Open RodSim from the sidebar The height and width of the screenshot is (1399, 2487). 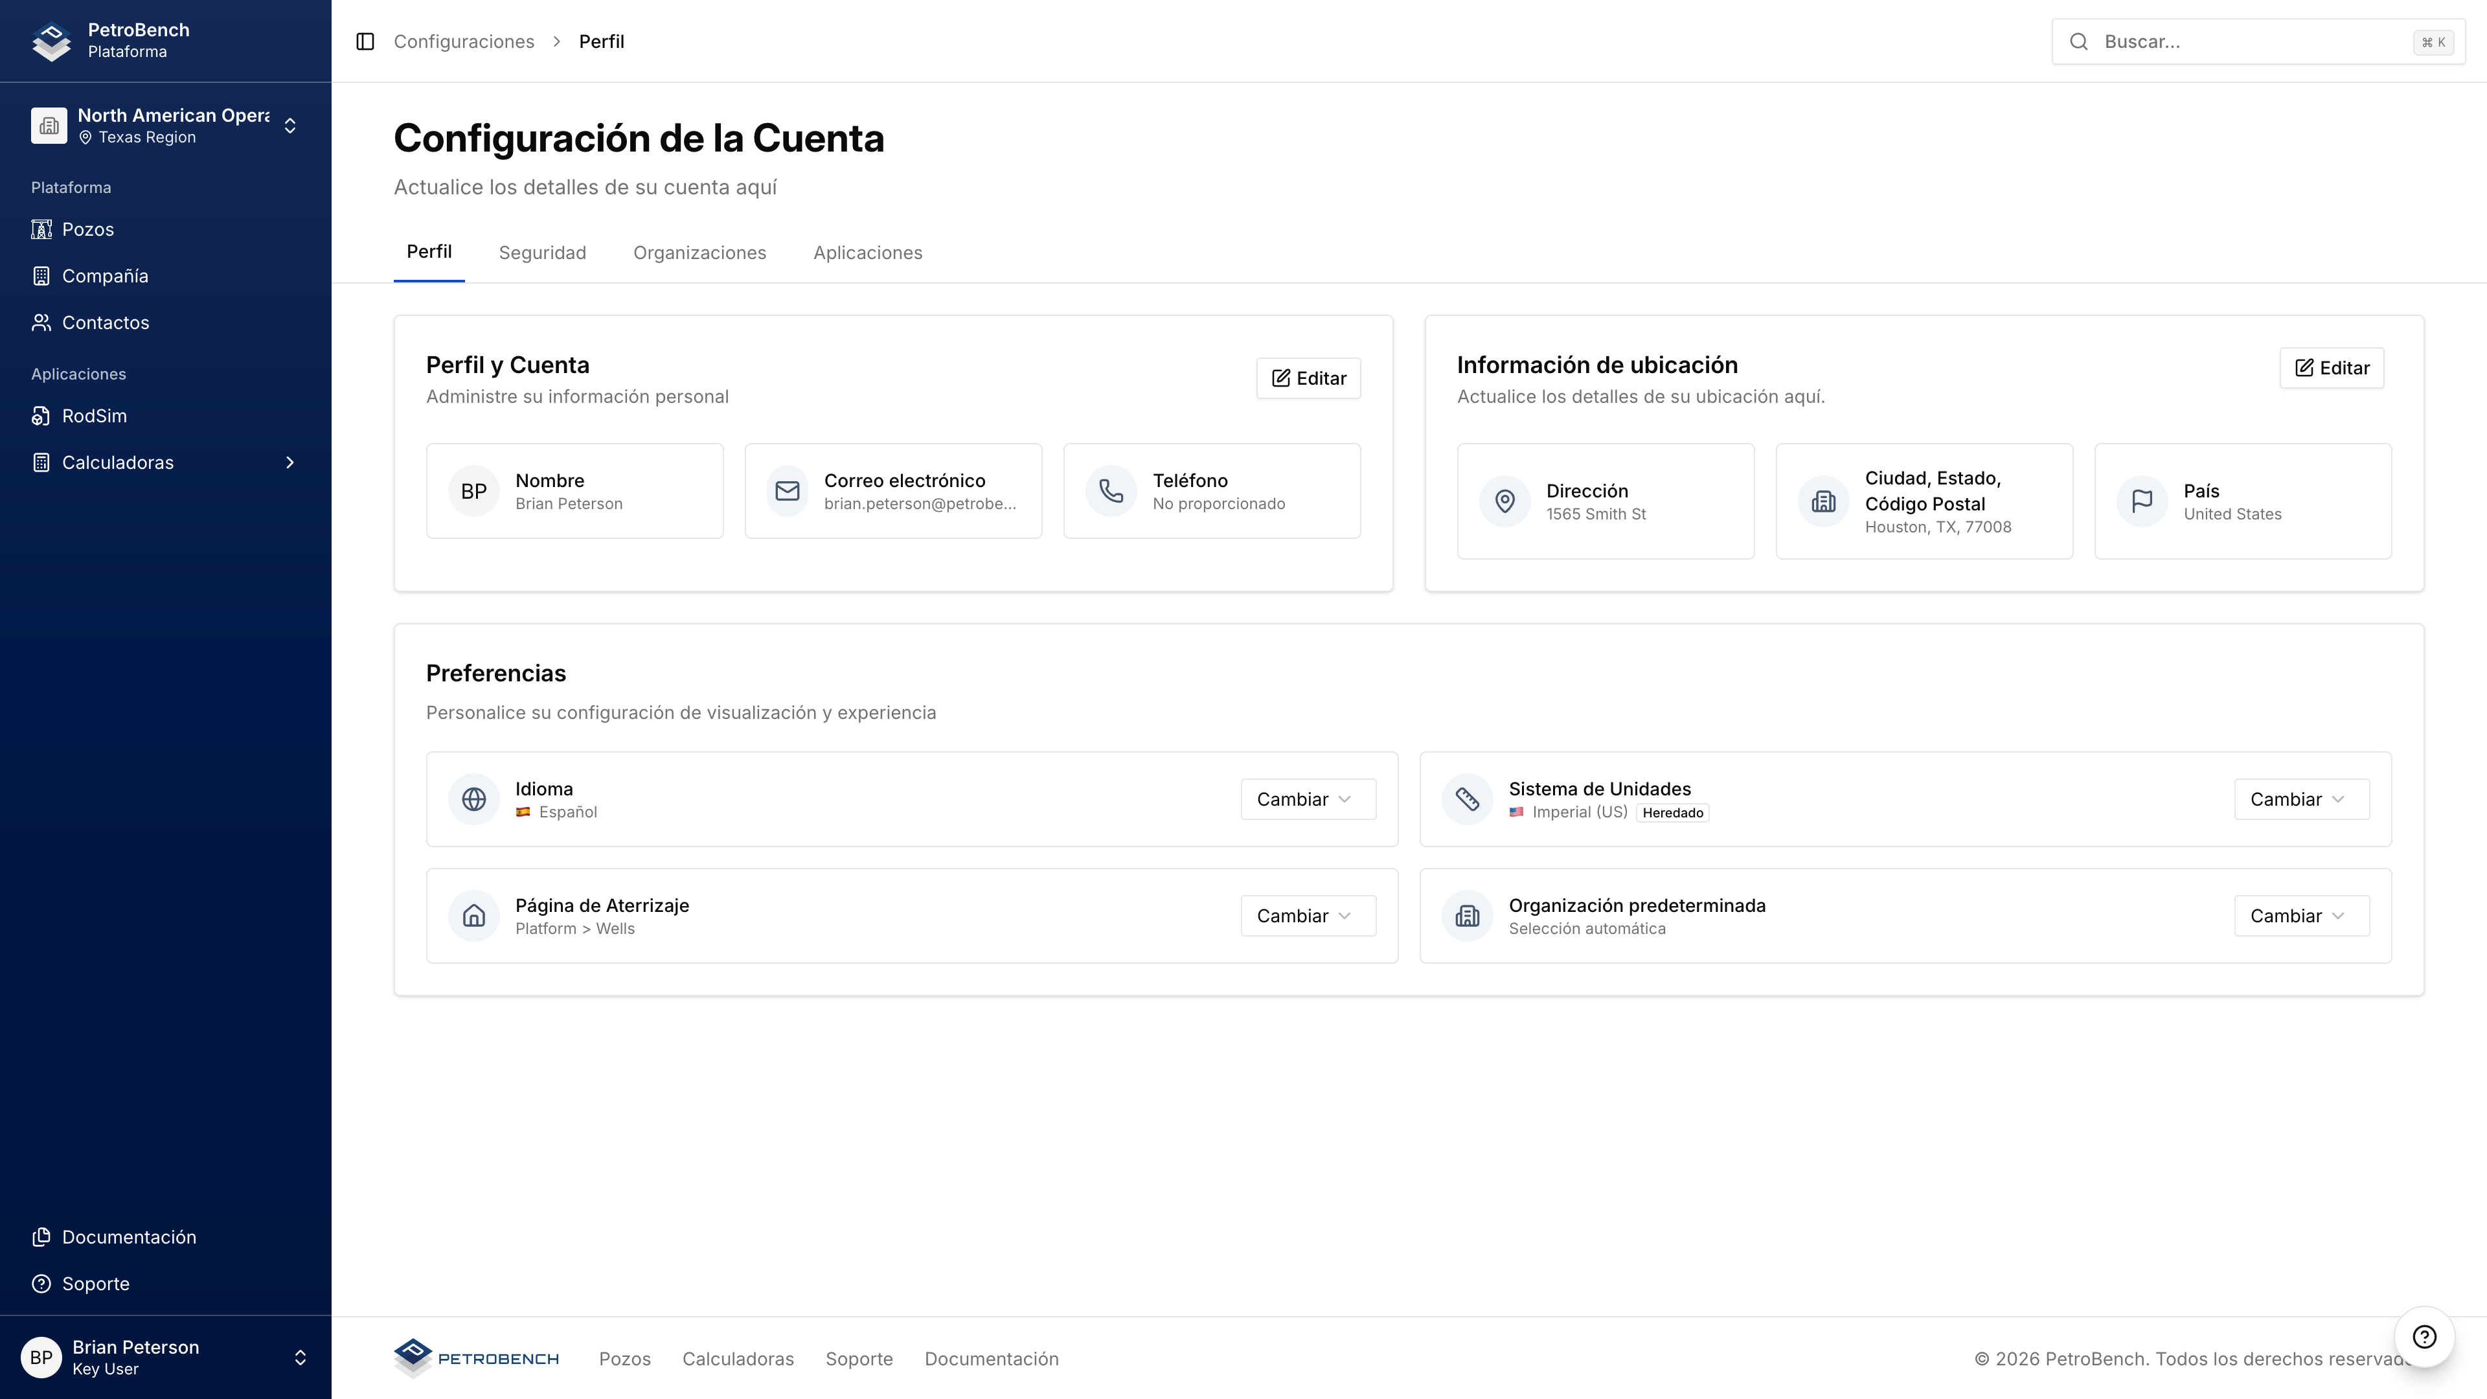coord(94,416)
